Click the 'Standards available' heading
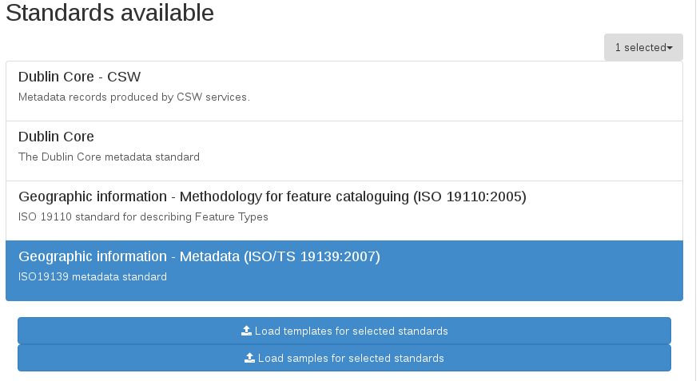This screenshot has width=700, height=381. point(110,13)
